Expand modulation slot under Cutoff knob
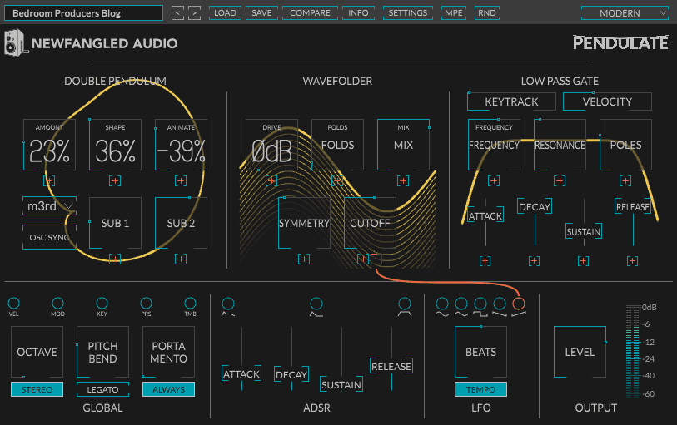This screenshot has width=677, height=425. click(363, 259)
